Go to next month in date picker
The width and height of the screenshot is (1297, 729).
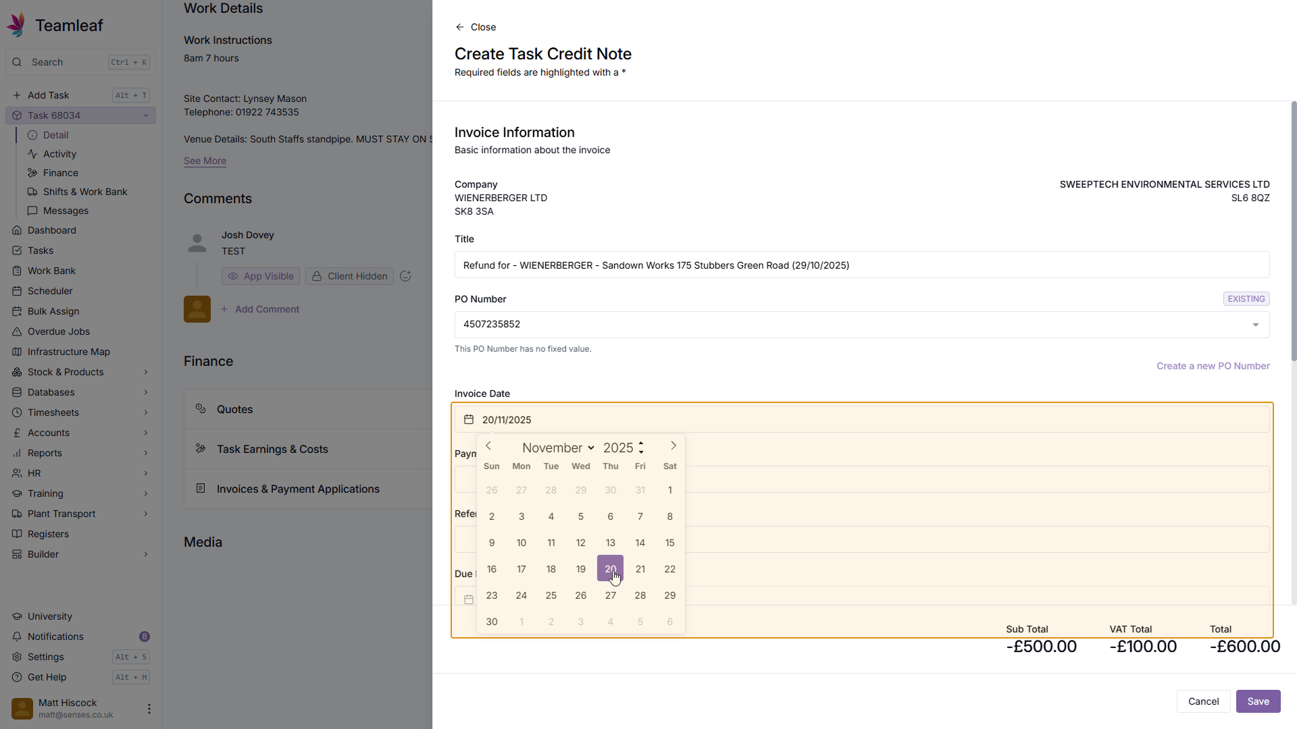click(x=673, y=446)
